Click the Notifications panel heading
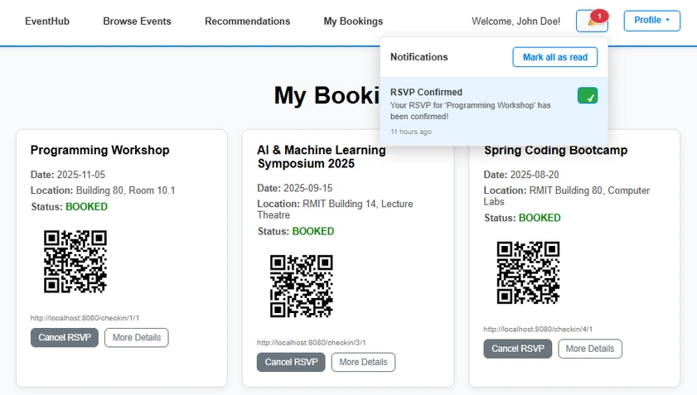Viewport: 697px width, 395px height. (x=419, y=57)
